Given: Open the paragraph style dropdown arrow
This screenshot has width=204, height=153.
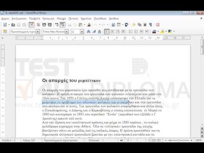Looking at the screenshot, I should tap(38, 31).
